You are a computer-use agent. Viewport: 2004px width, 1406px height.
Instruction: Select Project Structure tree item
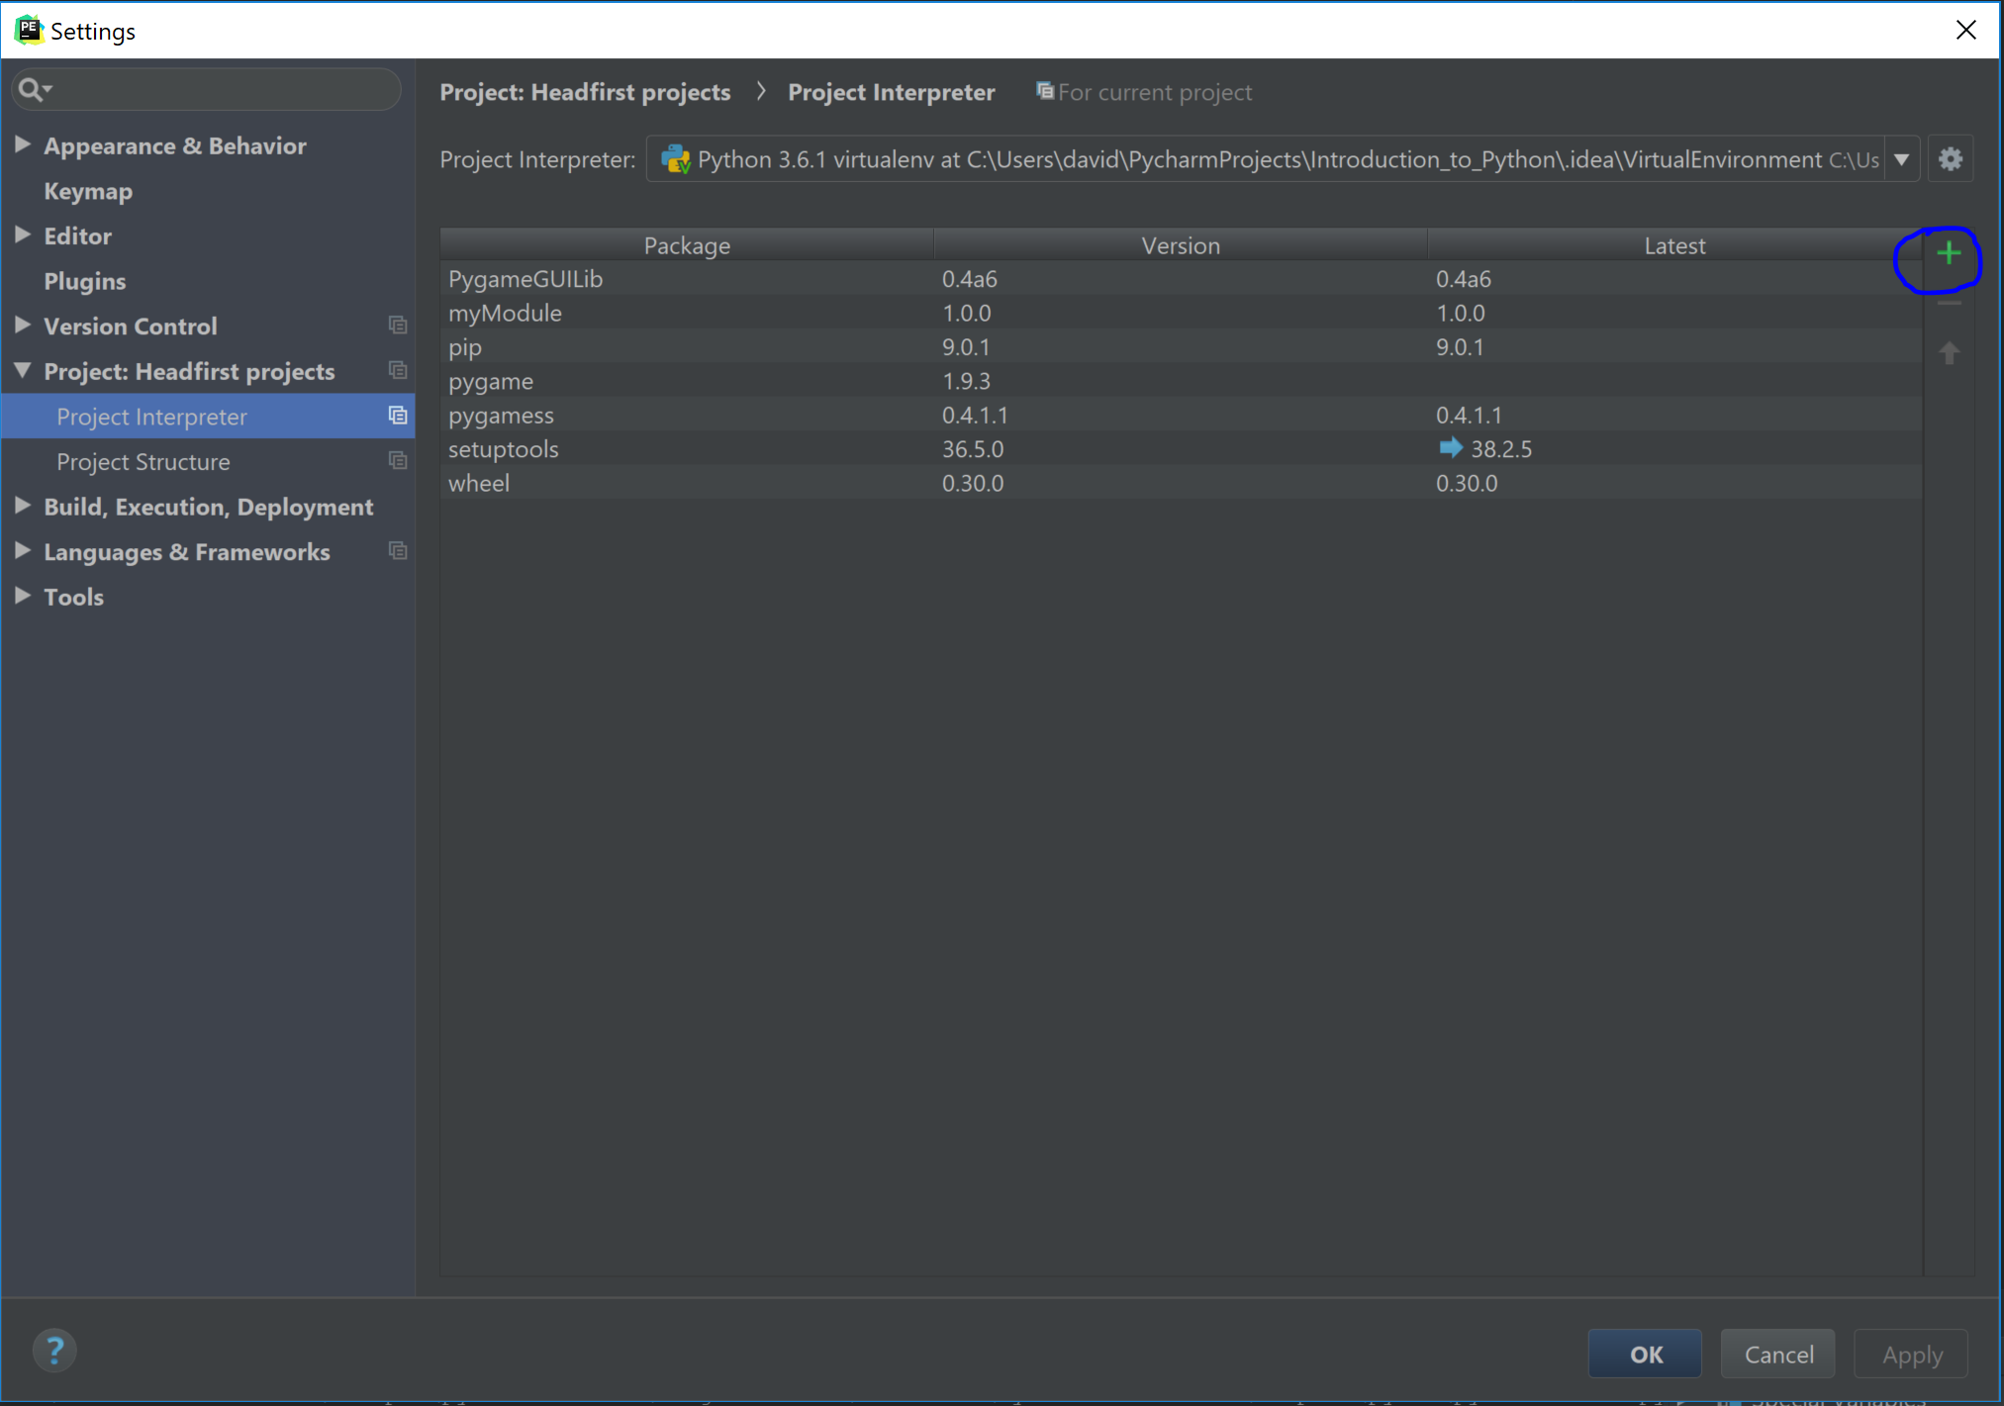click(208, 462)
